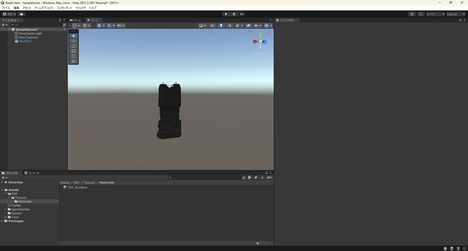Open the draw mode shading dropdown
Image resolution: width=468 pixels, height=251 pixels.
point(202,26)
